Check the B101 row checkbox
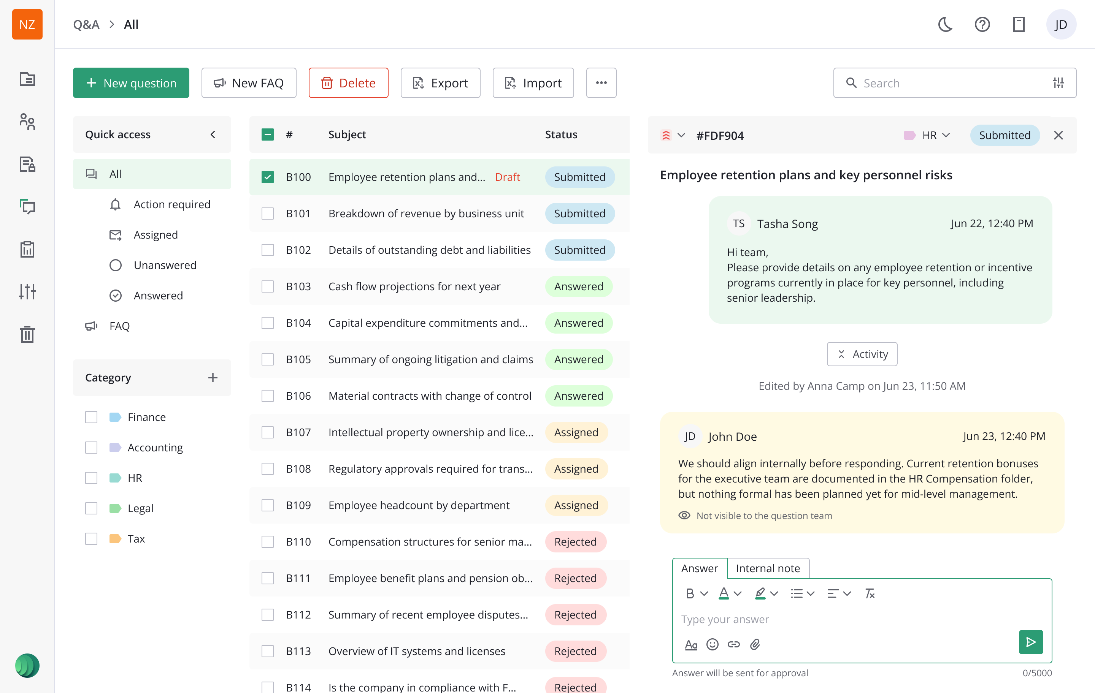The image size is (1095, 693). (x=267, y=214)
